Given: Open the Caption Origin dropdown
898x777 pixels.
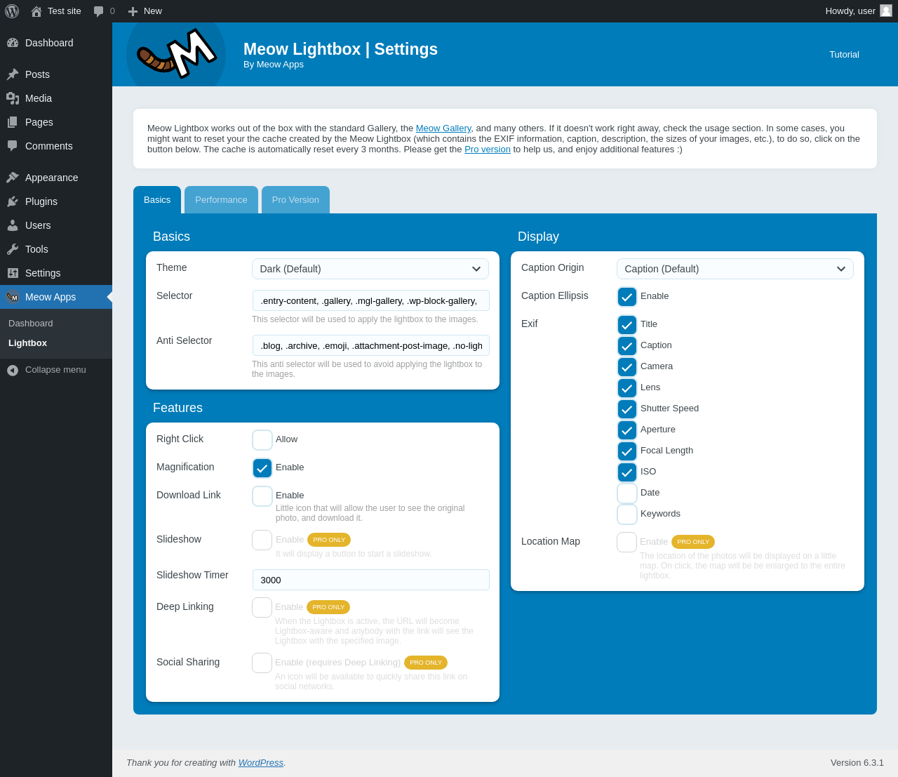Looking at the screenshot, I should click(735, 269).
